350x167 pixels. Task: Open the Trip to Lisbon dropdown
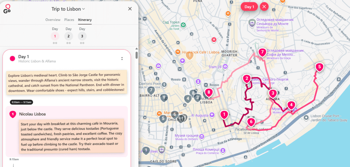point(68,9)
